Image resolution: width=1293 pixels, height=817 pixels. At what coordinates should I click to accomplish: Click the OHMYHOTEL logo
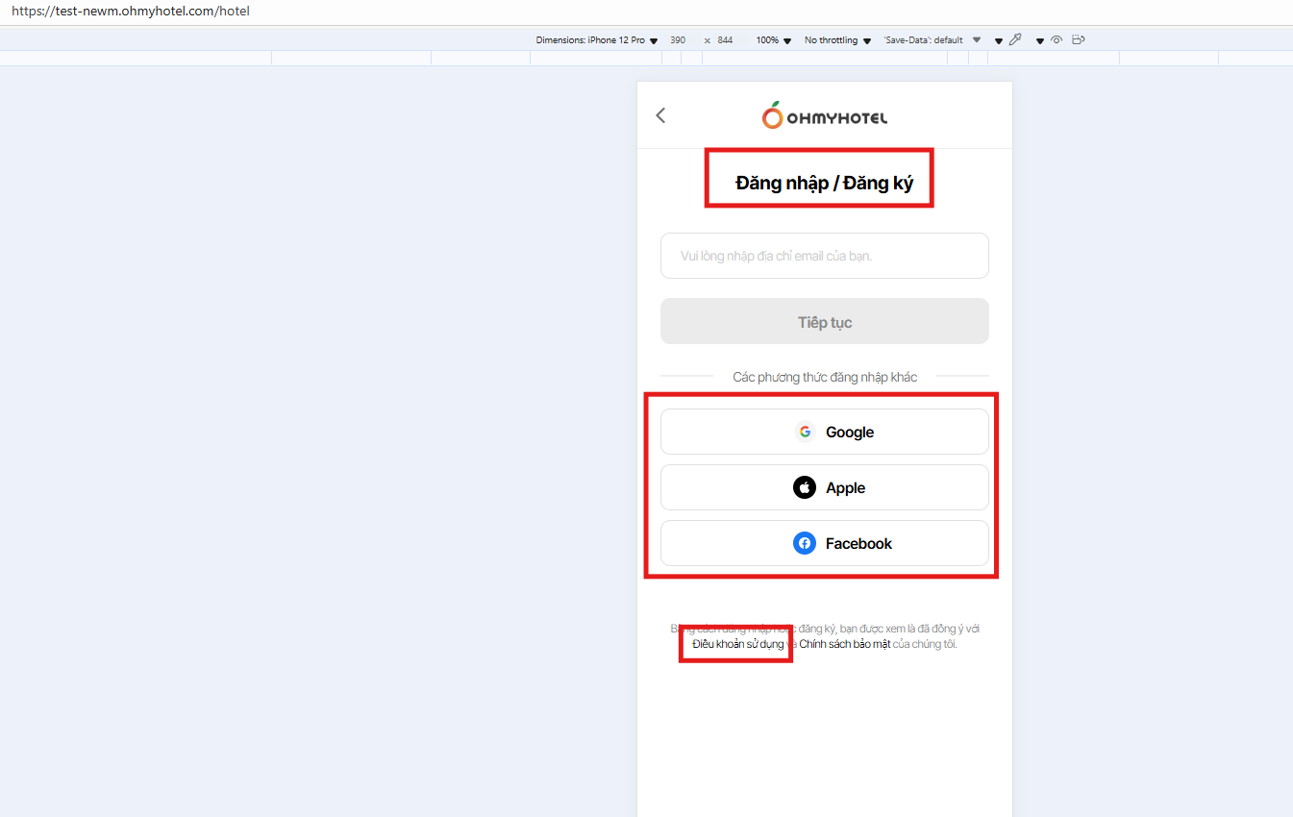(825, 115)
